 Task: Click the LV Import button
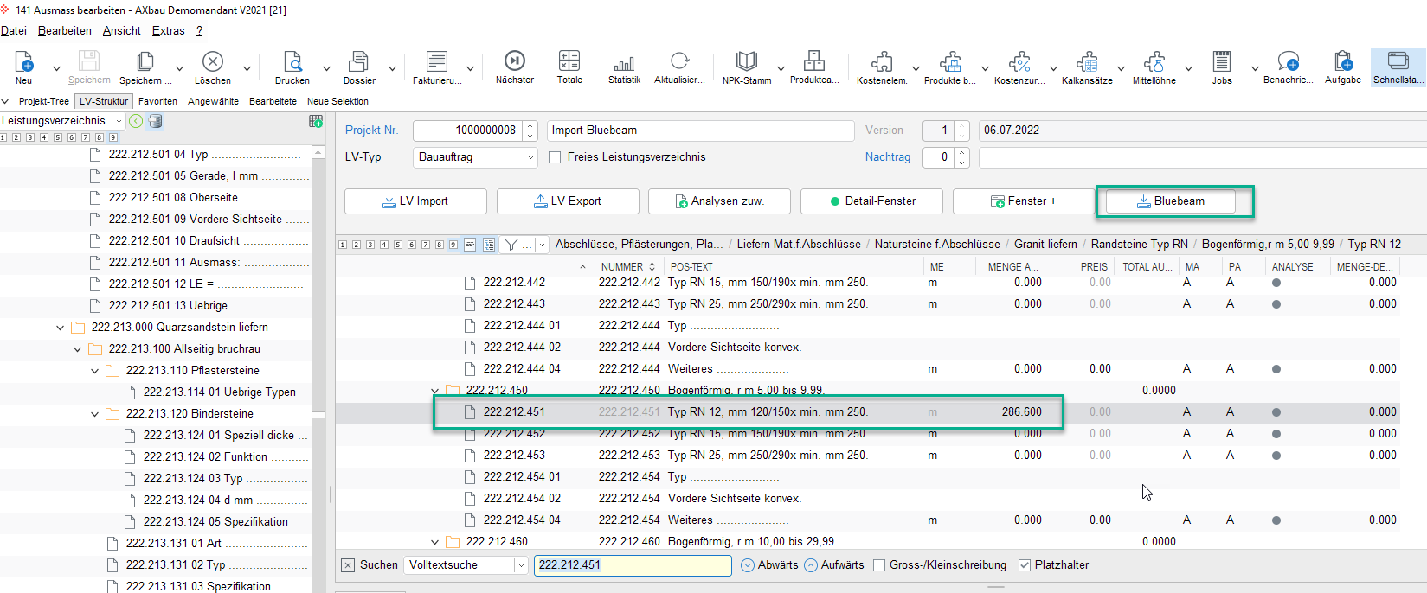[x=415, y=201]
